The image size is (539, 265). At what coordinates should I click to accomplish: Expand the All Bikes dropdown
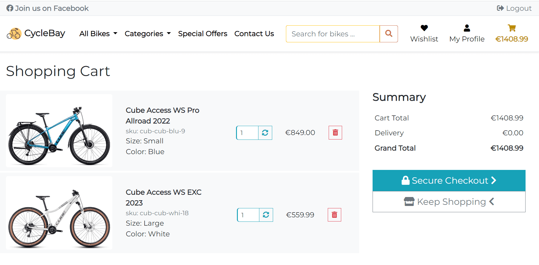click(x=98, y=34)
